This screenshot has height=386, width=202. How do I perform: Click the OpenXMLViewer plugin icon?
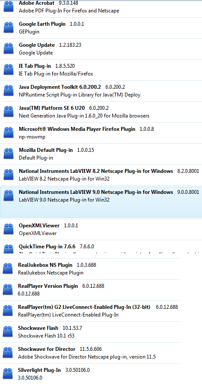click(x=9, y=229)
